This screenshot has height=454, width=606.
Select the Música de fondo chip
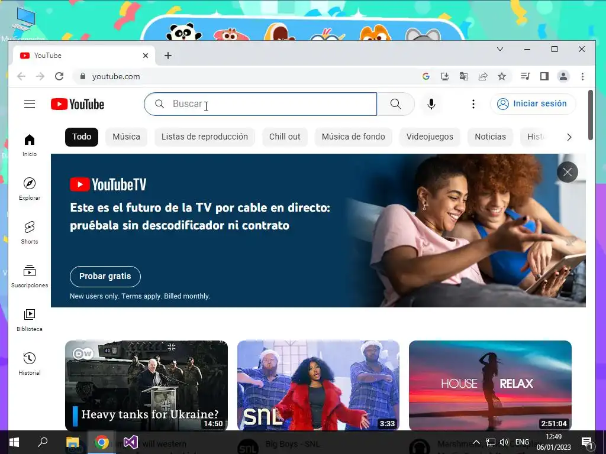tap(353, 137)
